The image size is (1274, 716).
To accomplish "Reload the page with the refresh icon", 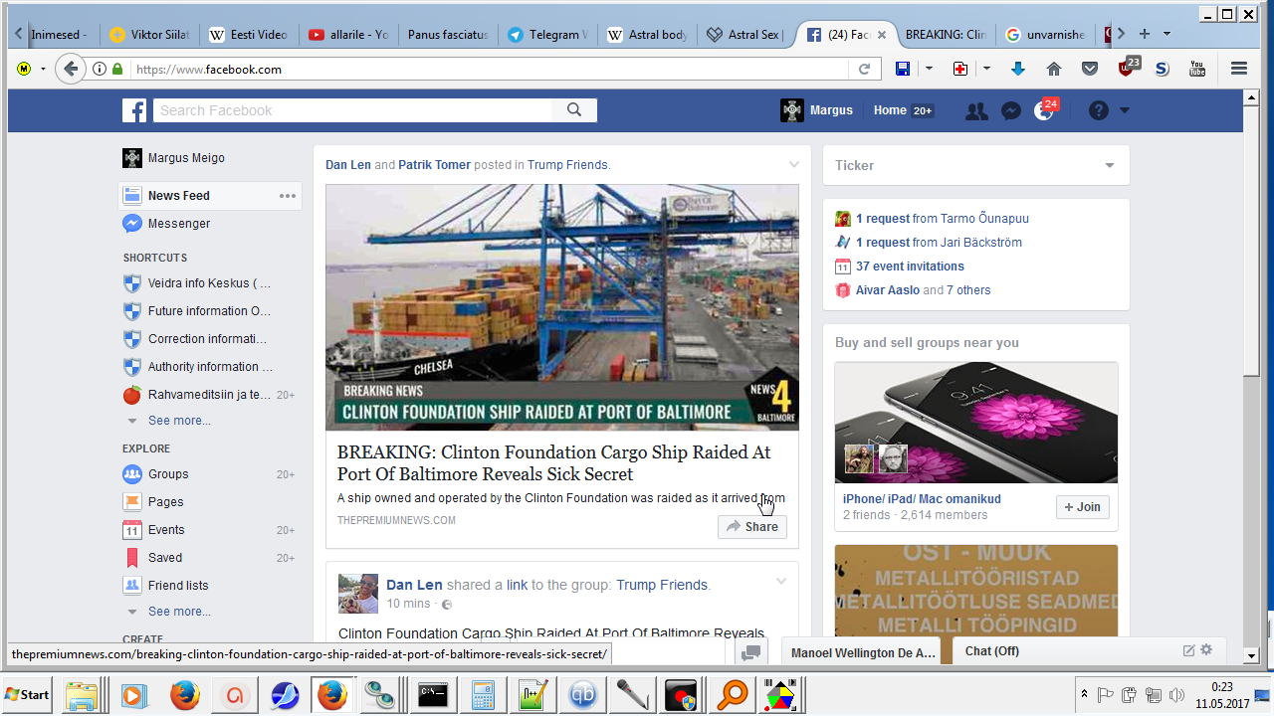I will [x=864, y=70].
